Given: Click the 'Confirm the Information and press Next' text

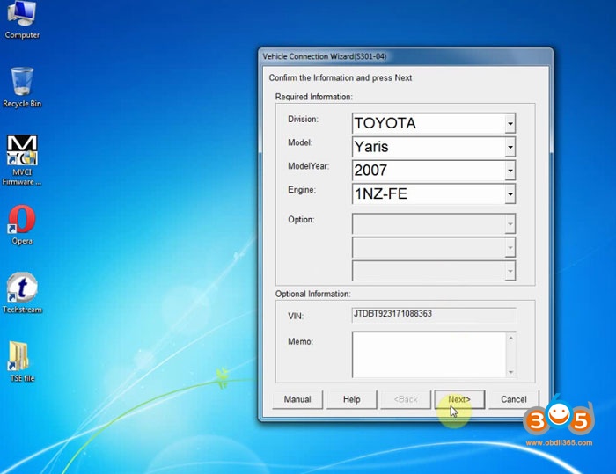Looking at the screenshot, I should (341, 77).
